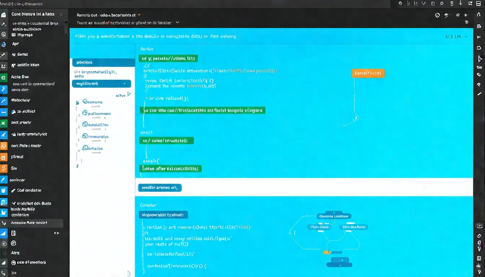Select the eraser icon in right toolbar

[479, 75]
